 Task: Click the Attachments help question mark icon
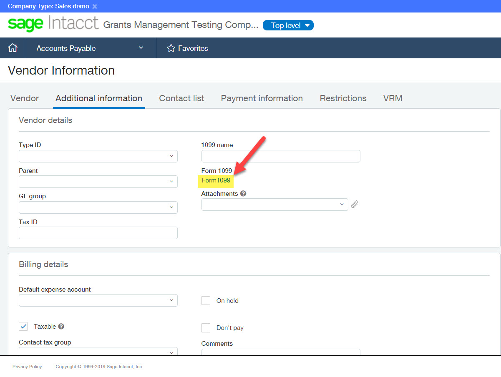click(x=243, y=194)
